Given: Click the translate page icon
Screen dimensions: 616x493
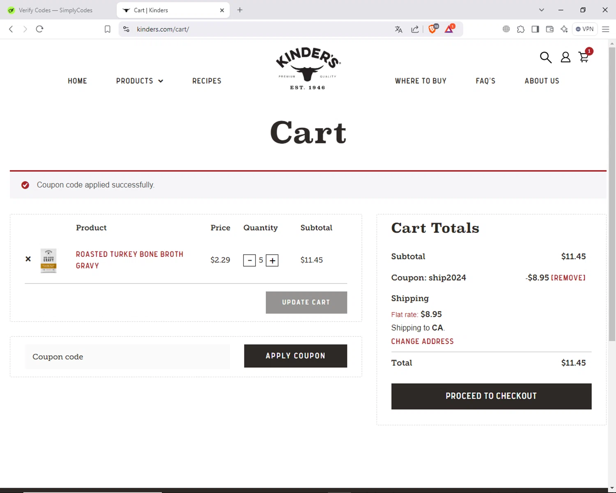Looking at the screenshot, I should pos(398,29).
